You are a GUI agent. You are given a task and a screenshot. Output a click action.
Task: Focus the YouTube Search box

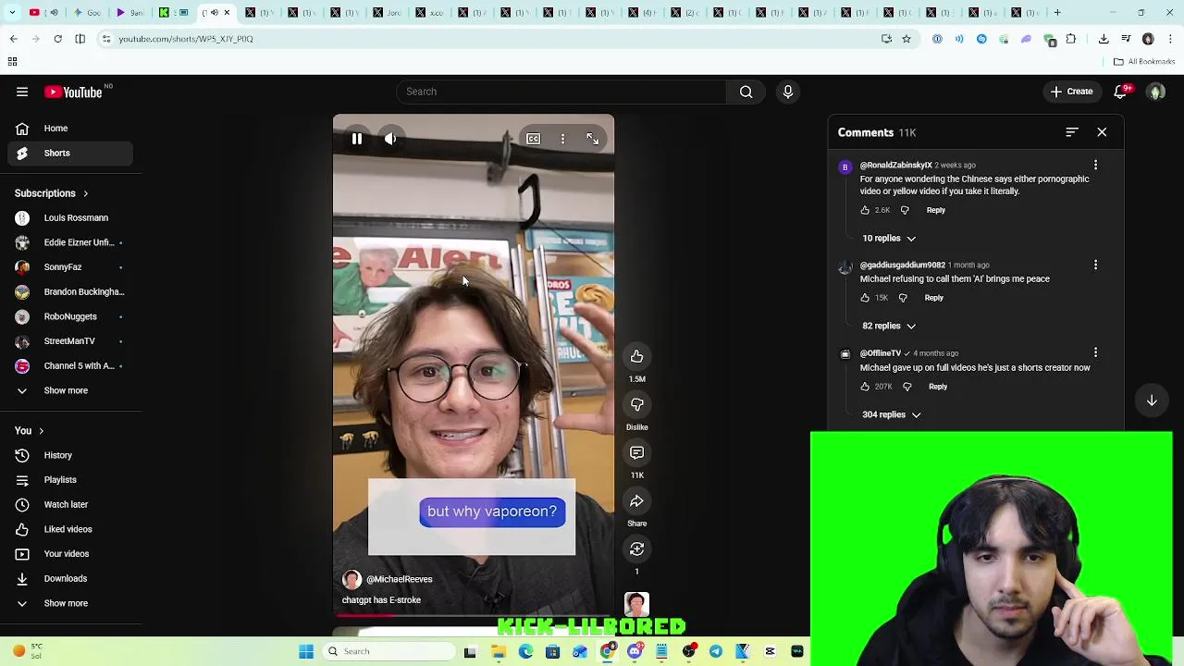coord(562,92)
